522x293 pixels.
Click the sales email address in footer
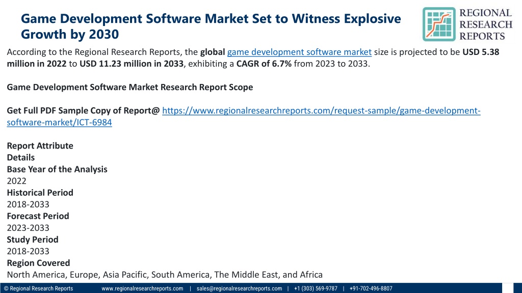239,288
